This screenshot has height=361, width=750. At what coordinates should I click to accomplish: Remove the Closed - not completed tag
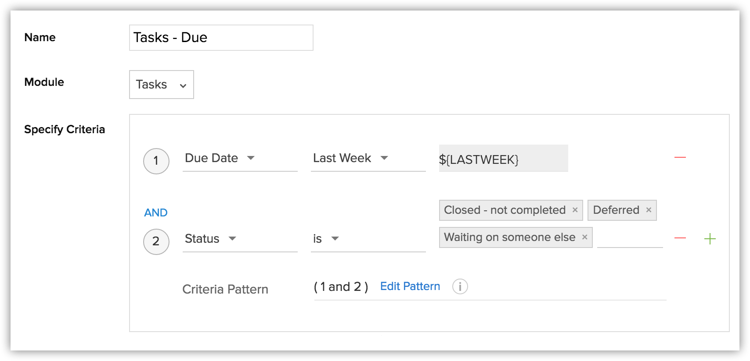coord(575,210)
